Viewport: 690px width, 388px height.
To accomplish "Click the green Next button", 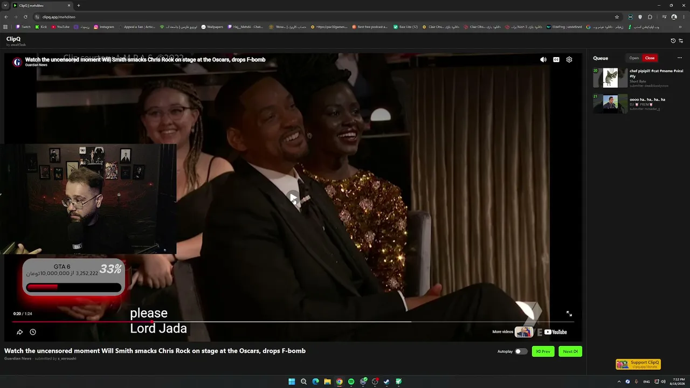I will 570,351.
